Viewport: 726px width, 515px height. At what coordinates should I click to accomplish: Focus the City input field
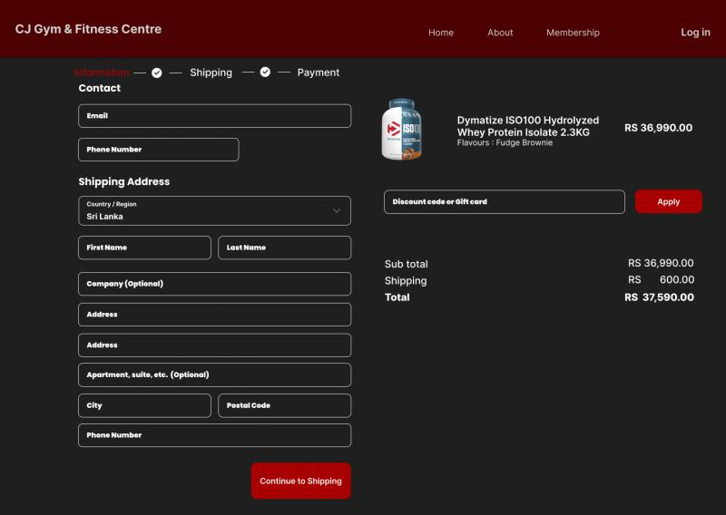144,405
